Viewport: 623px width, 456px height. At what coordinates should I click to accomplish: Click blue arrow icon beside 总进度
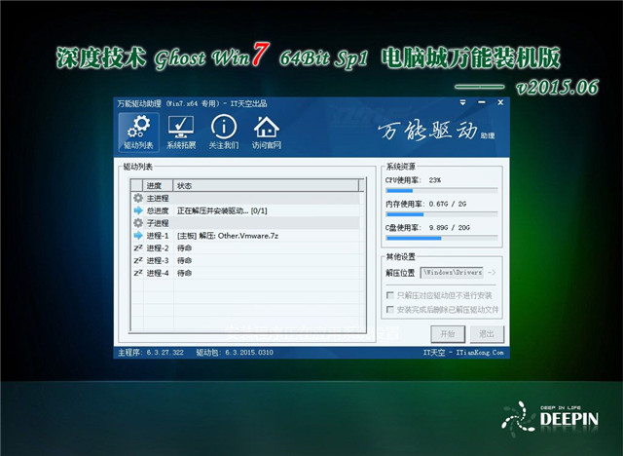point(138,210)
